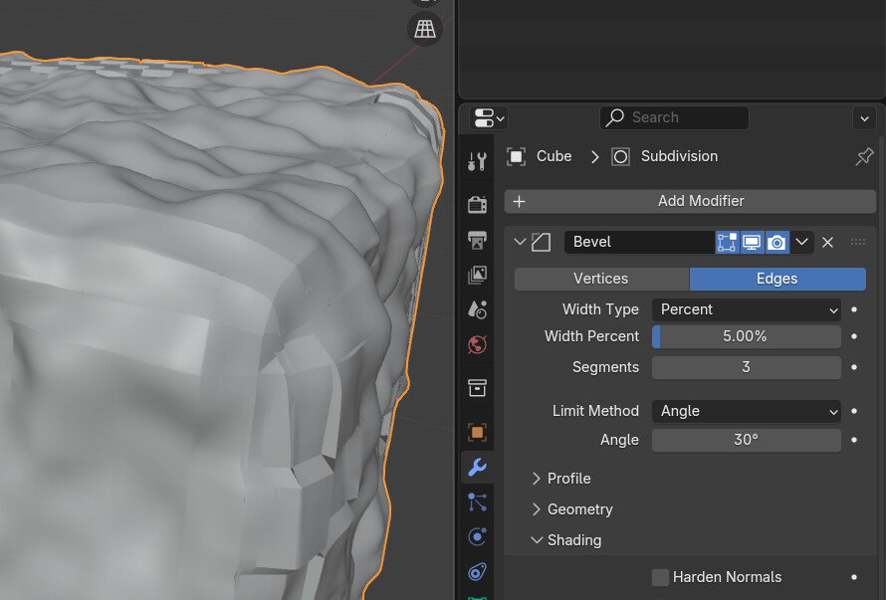
Task: Animate Width Type property dot
Action: click(854, 309)
